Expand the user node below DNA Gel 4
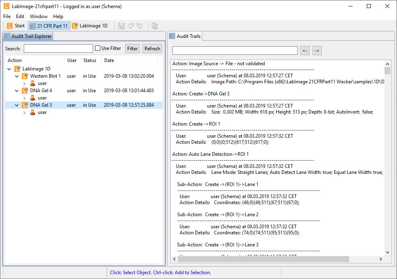The image size is (397, 279). click(x=24, y=98)
